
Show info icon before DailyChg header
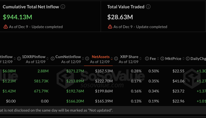188,59
